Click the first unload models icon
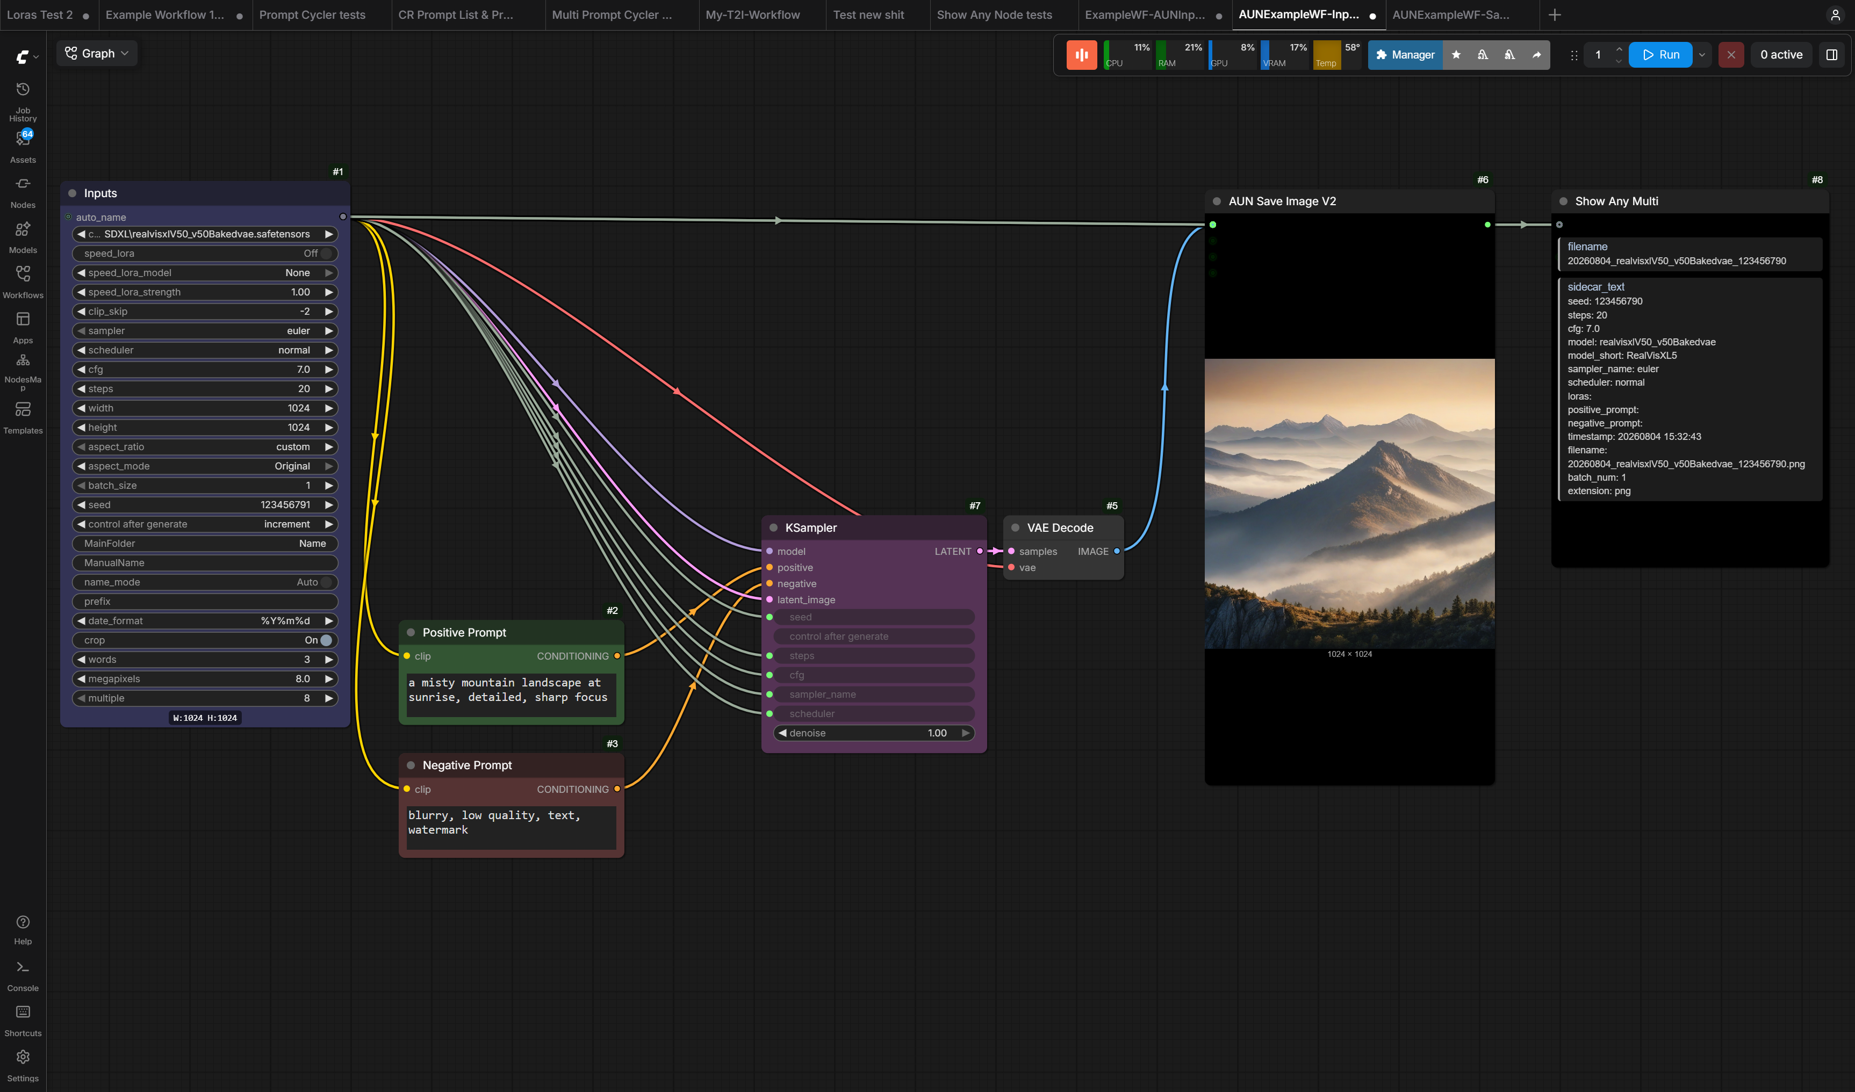The width and height of the screenshot is (1855, 1092). (x=1483, y=54)
